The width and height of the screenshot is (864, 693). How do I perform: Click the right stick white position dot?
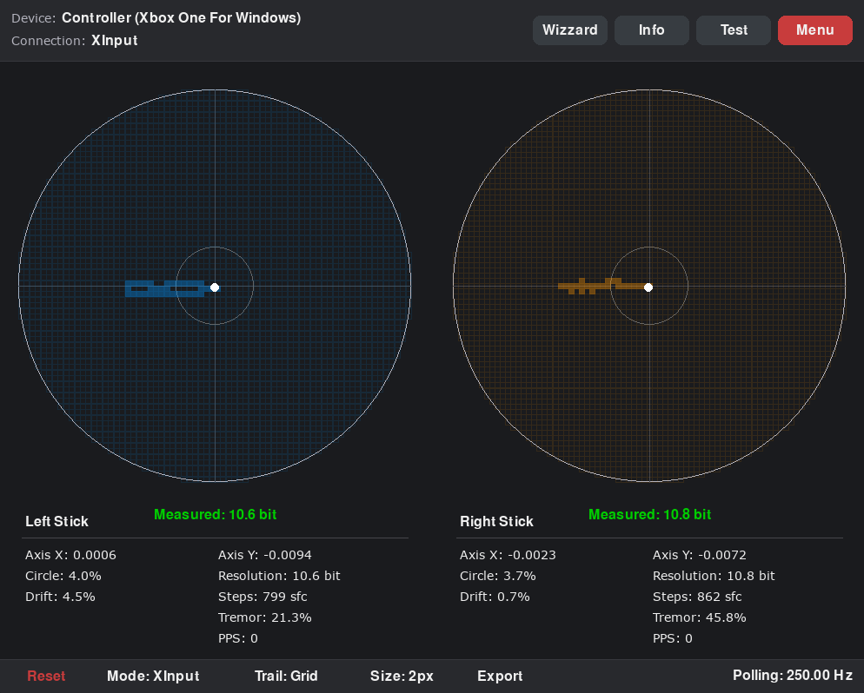(648, 287)
